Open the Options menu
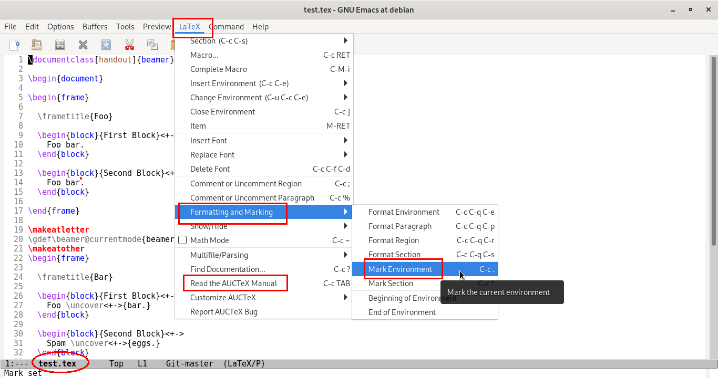Screen dimensions: 718x378 coord(60,27)
